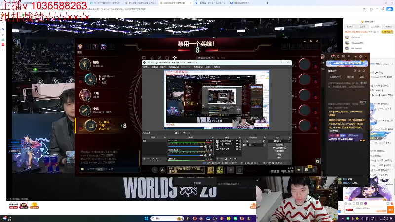Click the Windows taskbar search box
The width and height of the screenshot is (395, 222).
pos(167,218)
